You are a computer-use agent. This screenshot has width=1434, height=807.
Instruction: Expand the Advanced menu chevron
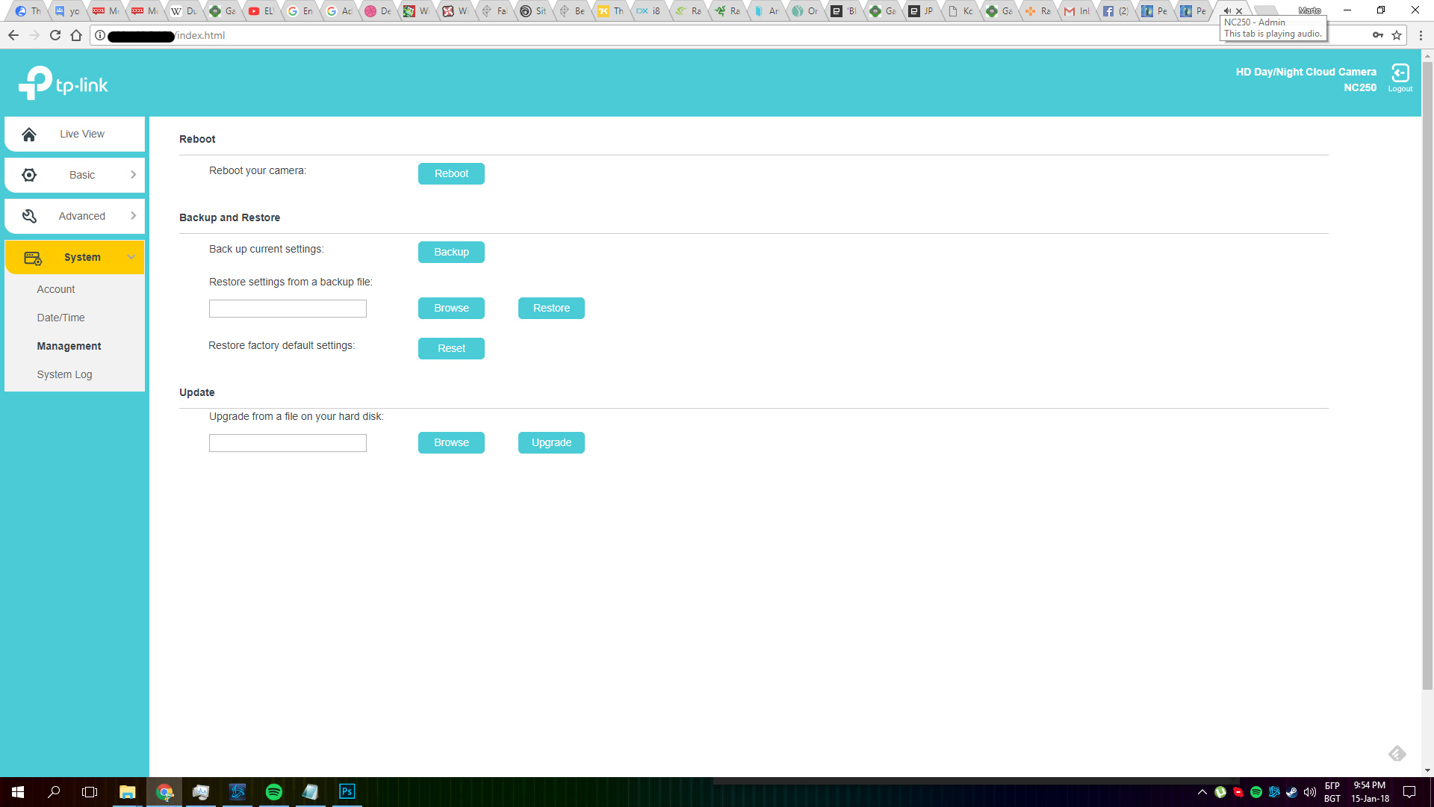tap(133, 216)
